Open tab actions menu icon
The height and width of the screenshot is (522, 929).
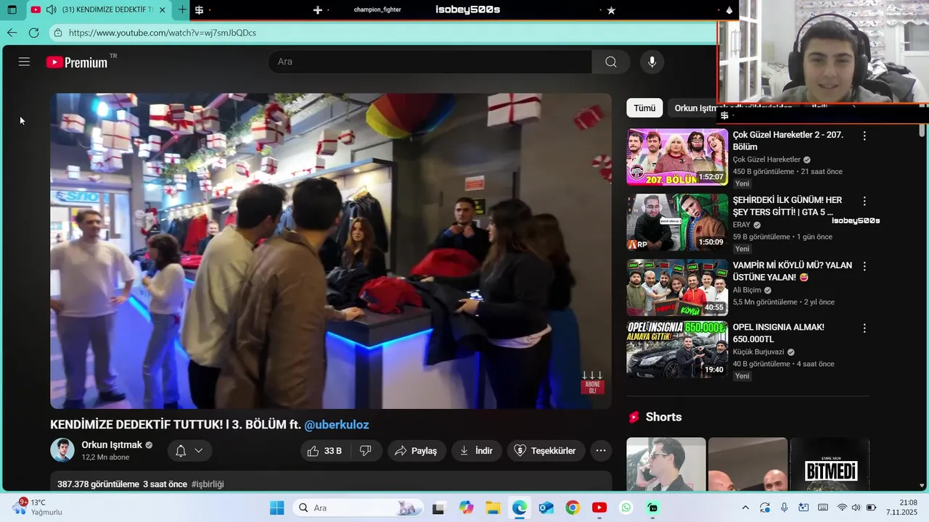(x=12, y=10)
